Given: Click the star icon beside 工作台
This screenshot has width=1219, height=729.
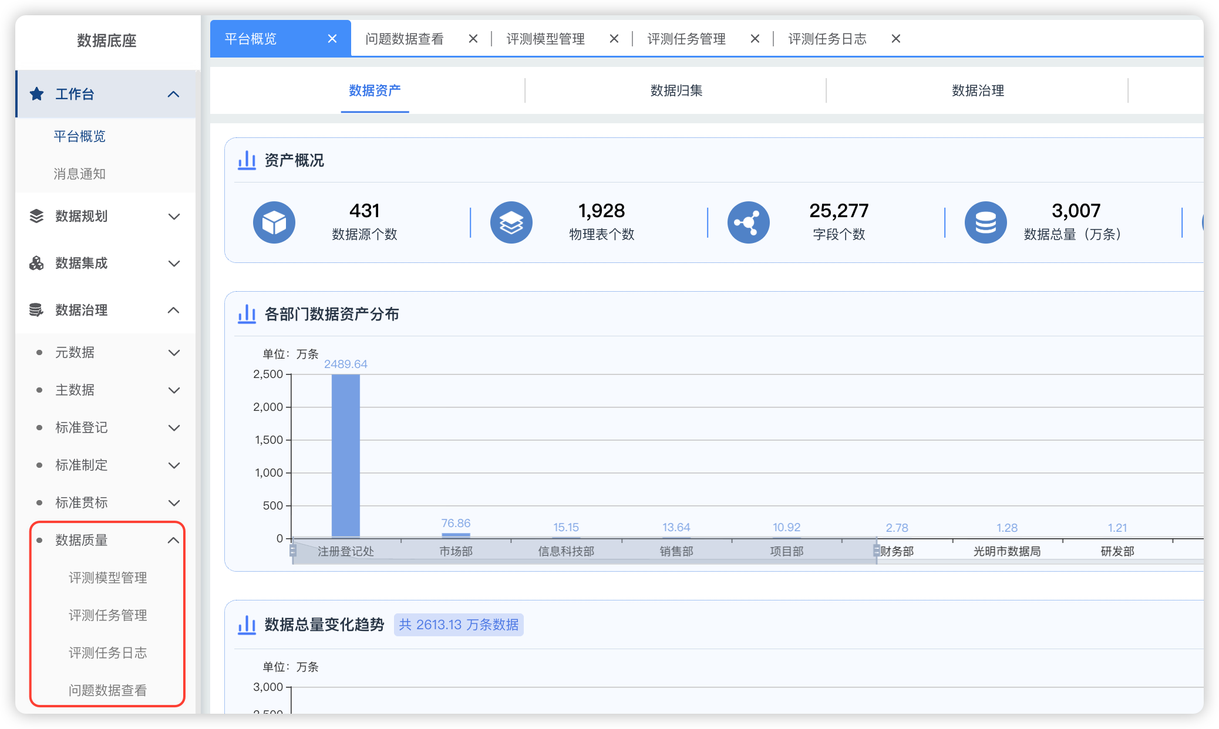Looking at the screenshot, I should [37, 94].
